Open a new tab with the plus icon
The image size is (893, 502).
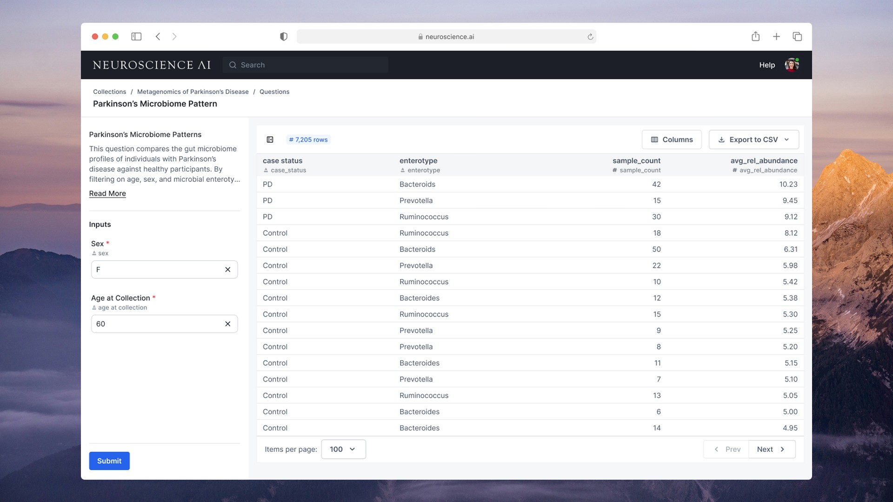click(776, 36)
